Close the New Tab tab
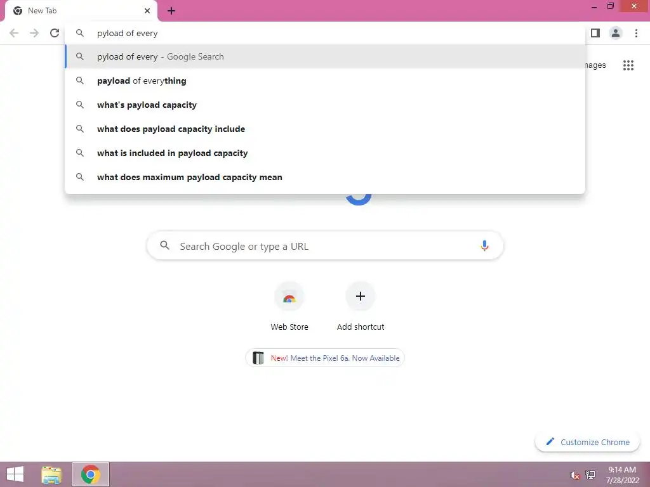This screenshot has height=487, width=650. coord(147,11)
